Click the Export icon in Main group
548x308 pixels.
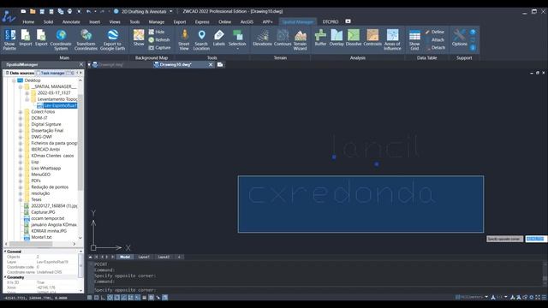click(x=41, y=38)
